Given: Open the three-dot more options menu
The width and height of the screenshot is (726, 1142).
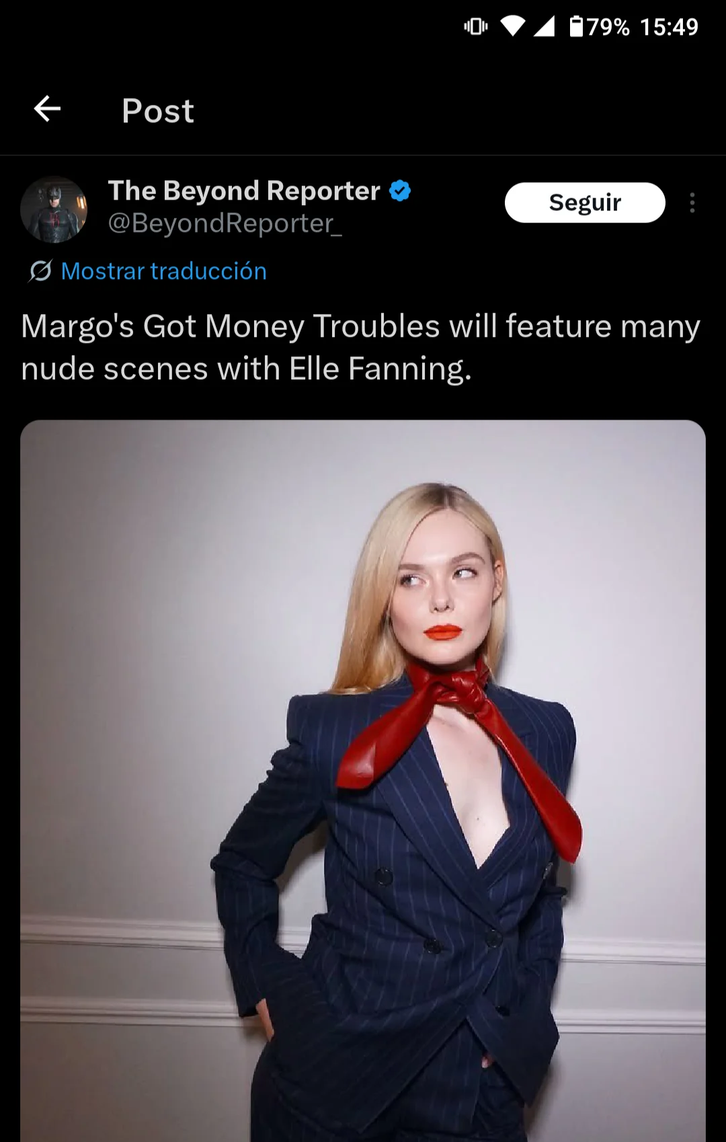Looking at the screenshot, I should click(x=692, y=202).
